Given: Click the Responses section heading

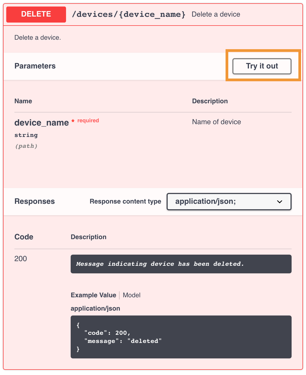Looking at the screenshot, I should [35, 201].
